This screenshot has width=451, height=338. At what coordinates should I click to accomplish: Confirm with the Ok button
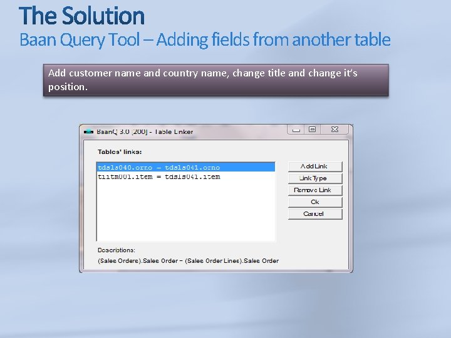(315, 202)
